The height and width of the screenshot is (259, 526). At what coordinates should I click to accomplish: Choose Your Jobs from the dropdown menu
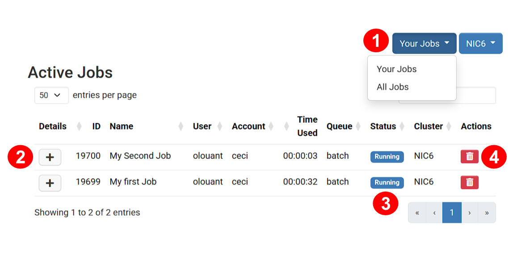click(x=396, y=69)
